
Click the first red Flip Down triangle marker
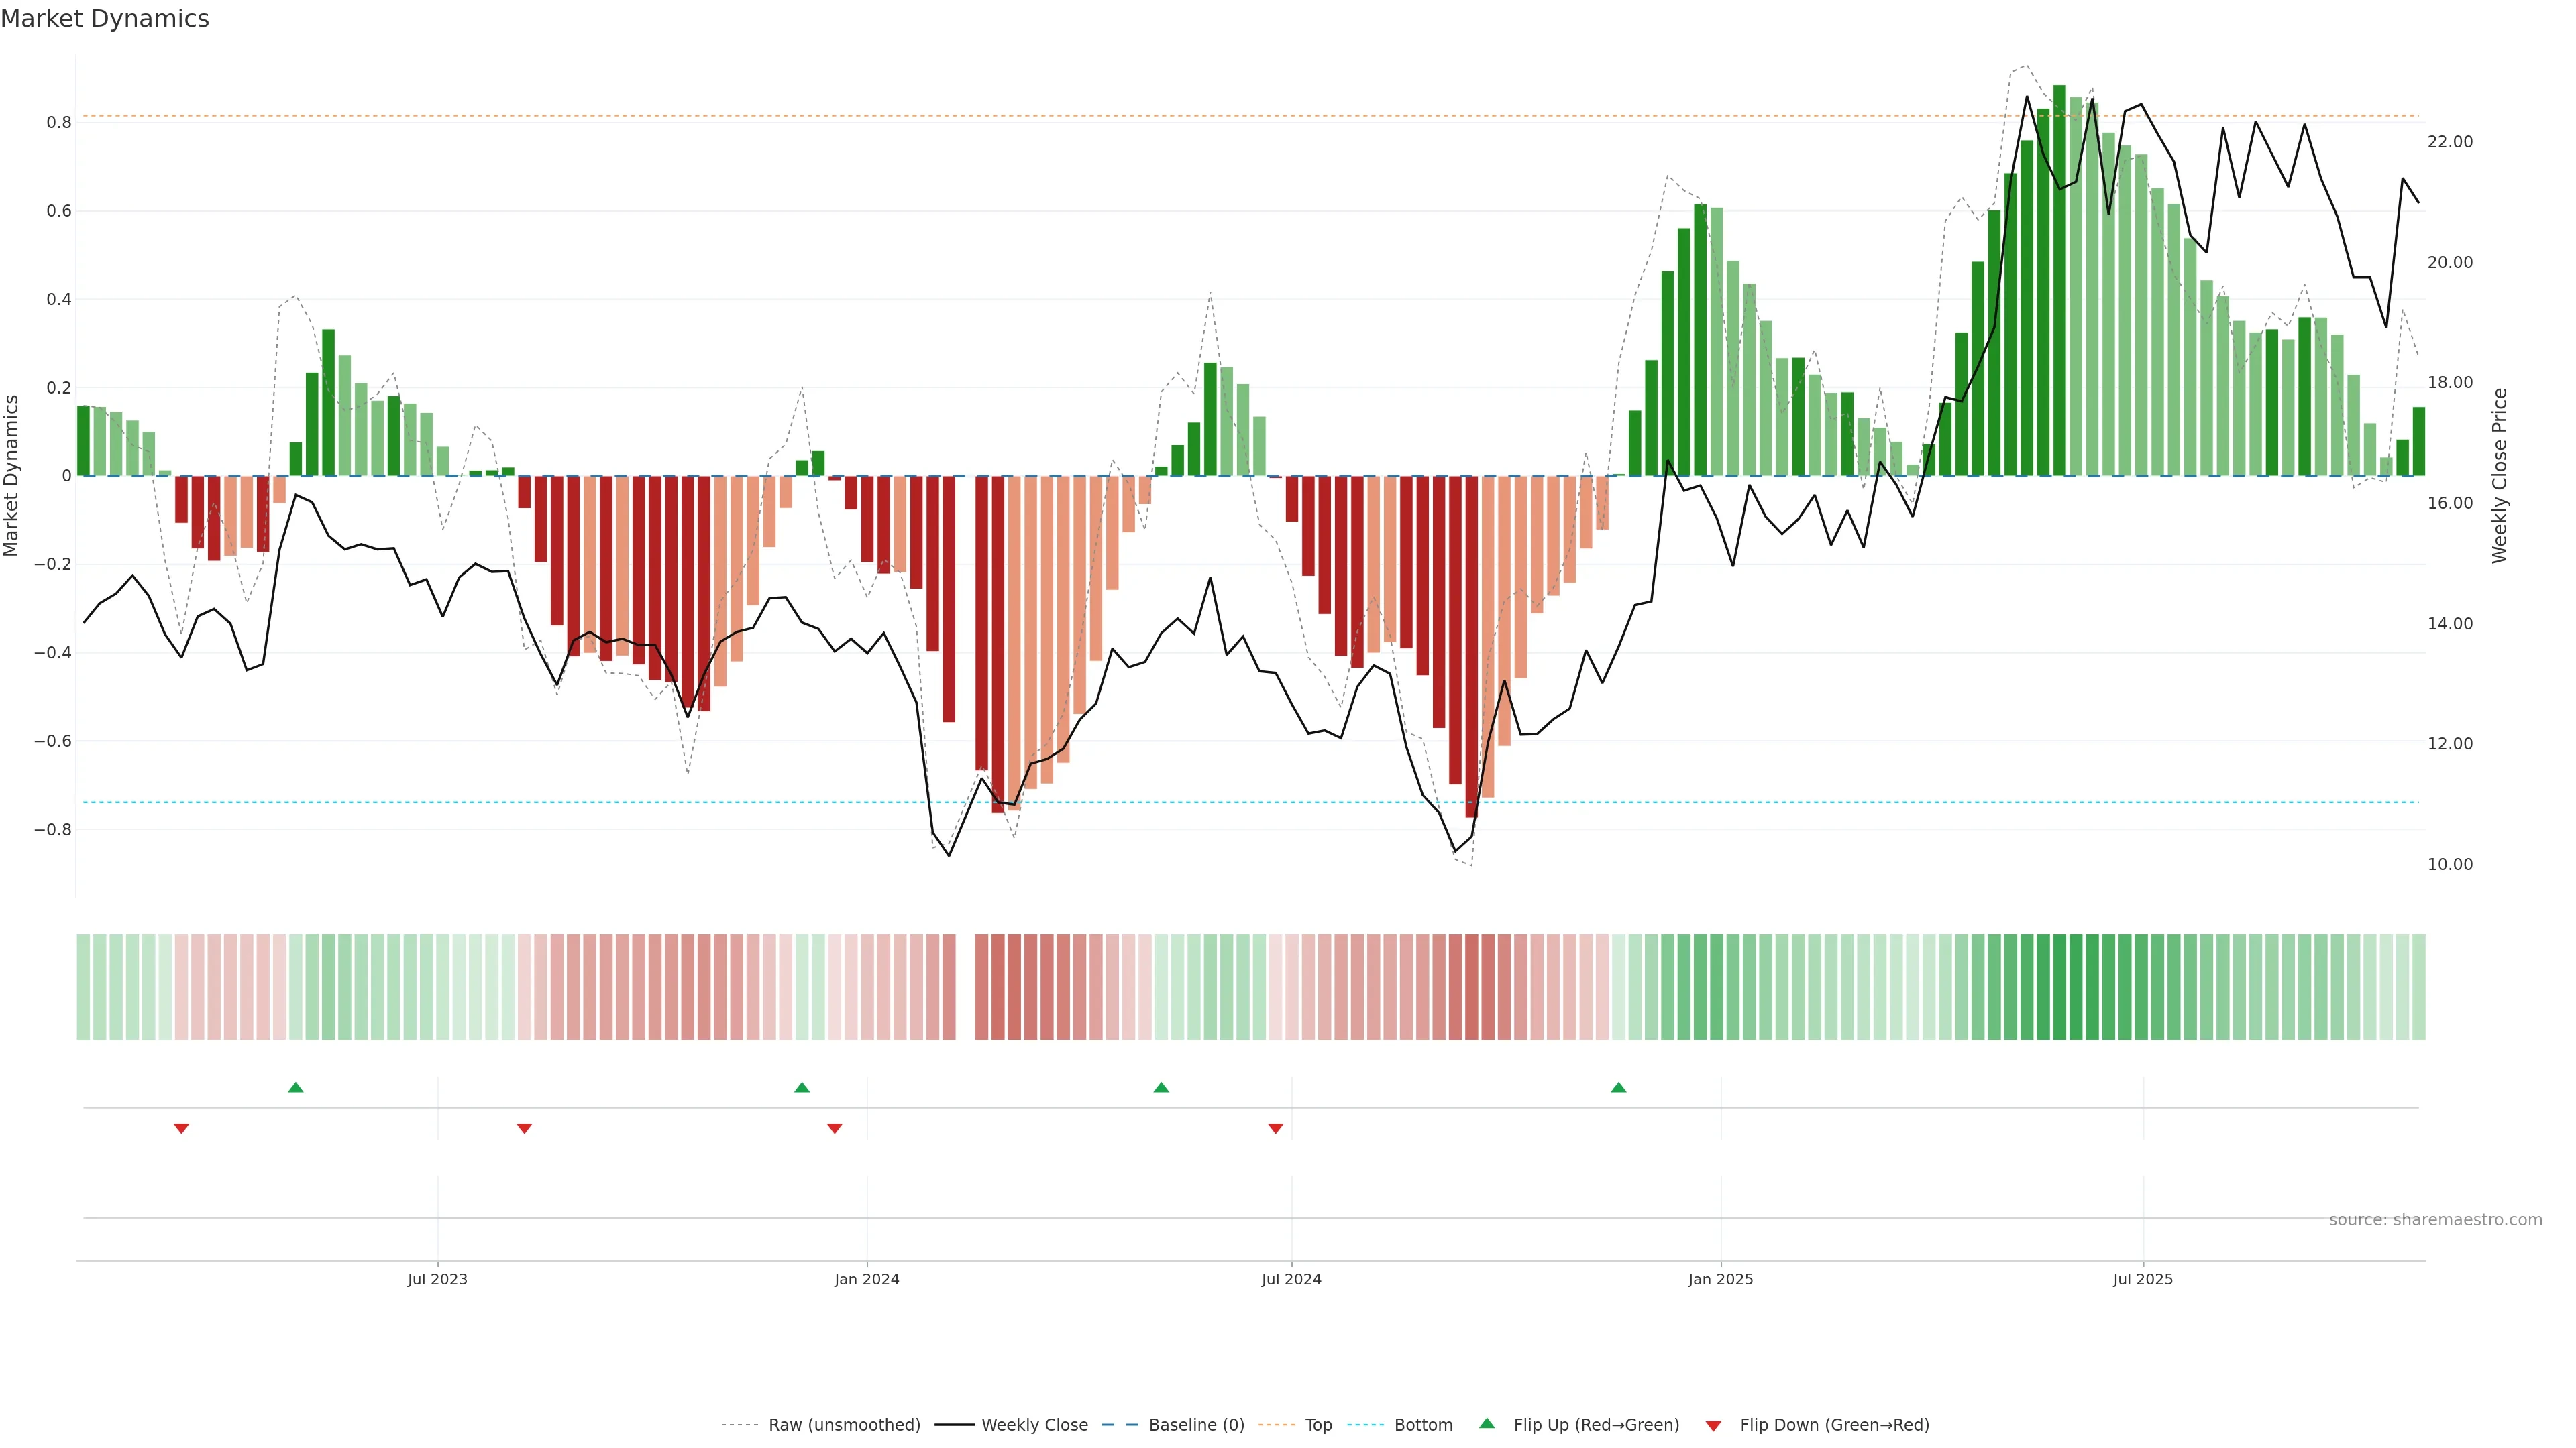181,1128
